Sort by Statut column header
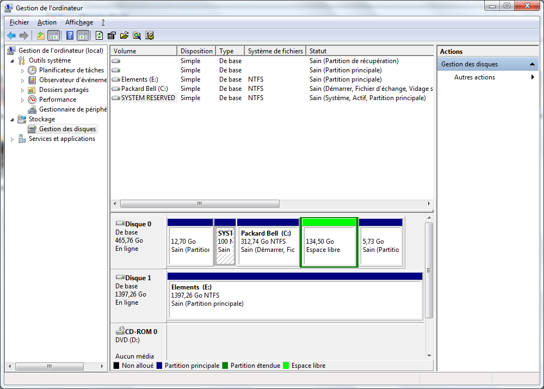This screenshot has width=544, height=389. coord(370,51)
